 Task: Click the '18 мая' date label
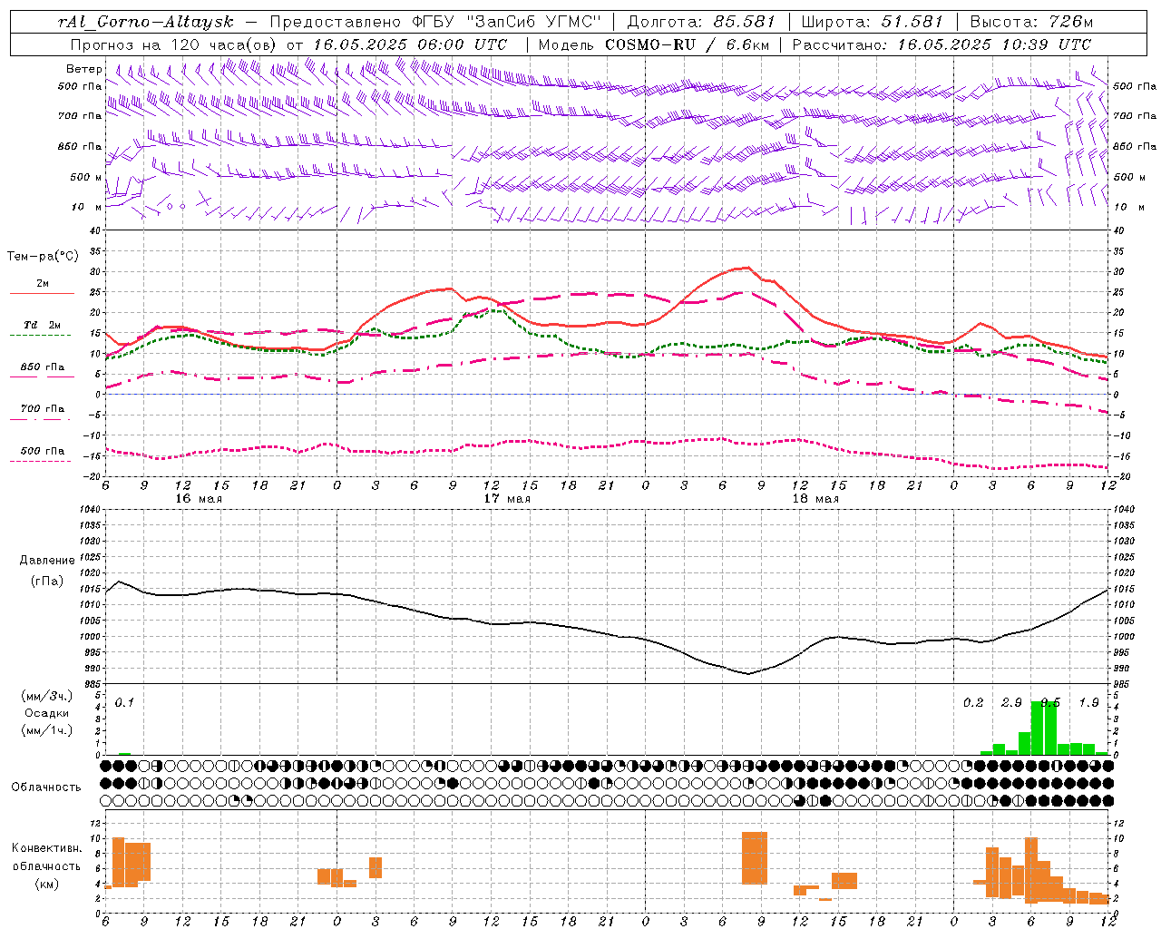pyautogui.click(x=815, y=499)
